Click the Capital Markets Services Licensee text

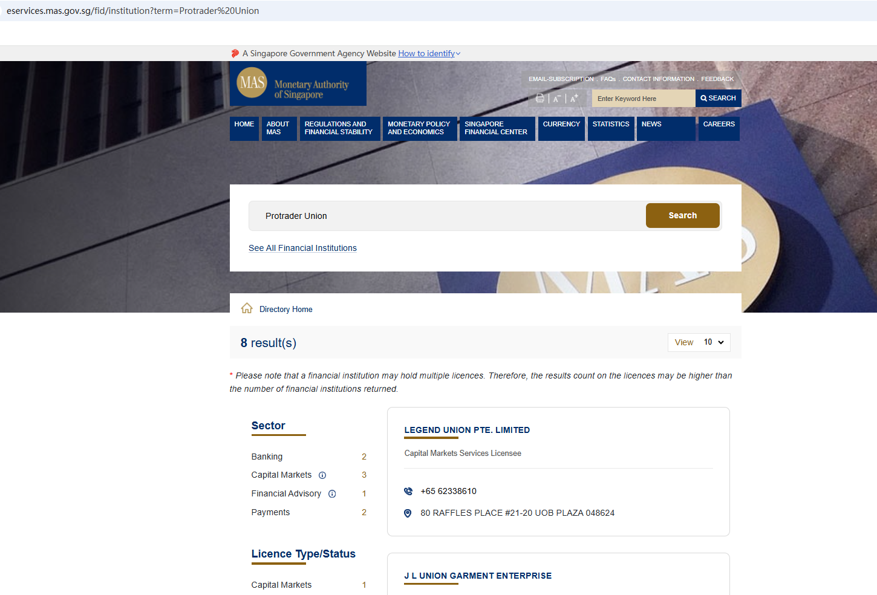[463, 453]
